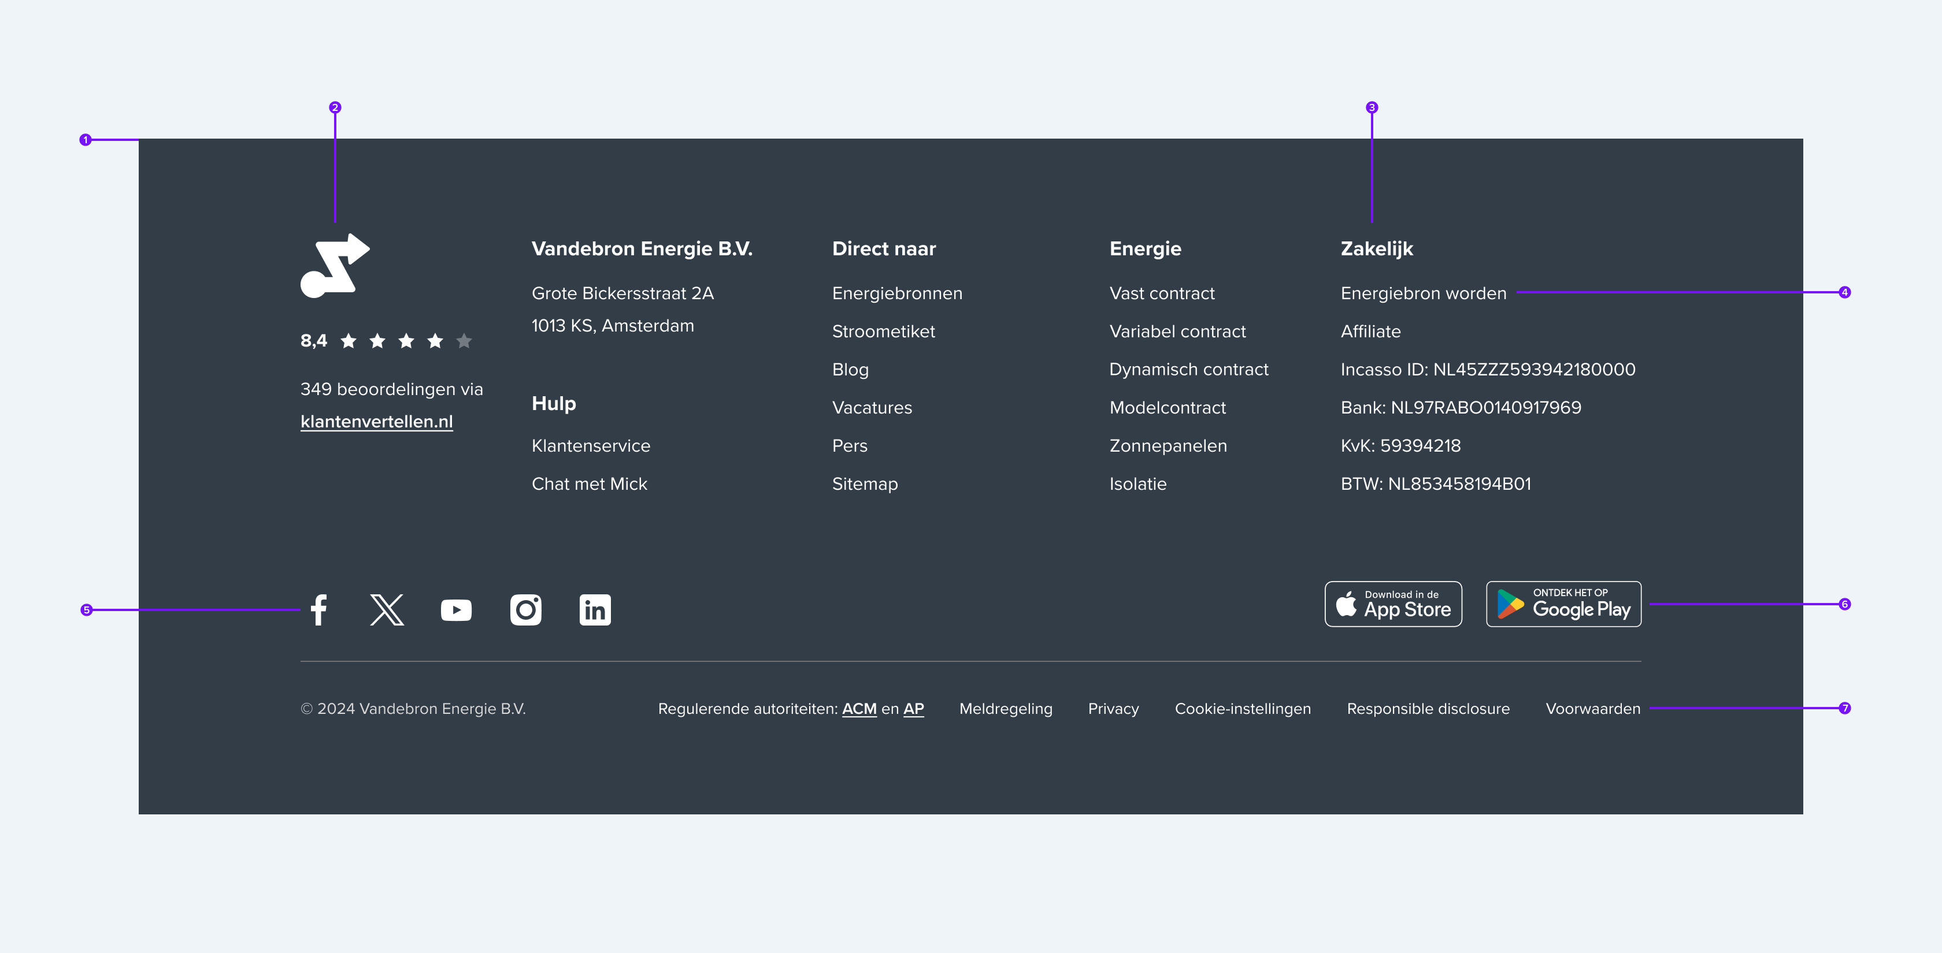Open Modelcontract link
This screenshot has height=953, width=1942.
[x=1167, y=408]
